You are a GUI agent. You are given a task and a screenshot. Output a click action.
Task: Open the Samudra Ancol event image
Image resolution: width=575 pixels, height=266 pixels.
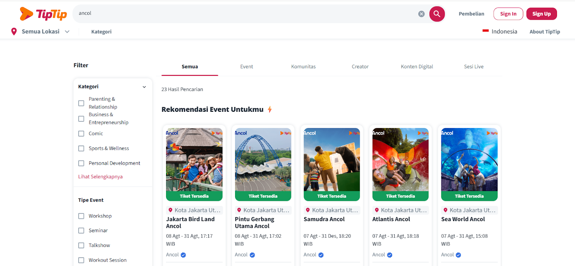click(x=332, y=160)
